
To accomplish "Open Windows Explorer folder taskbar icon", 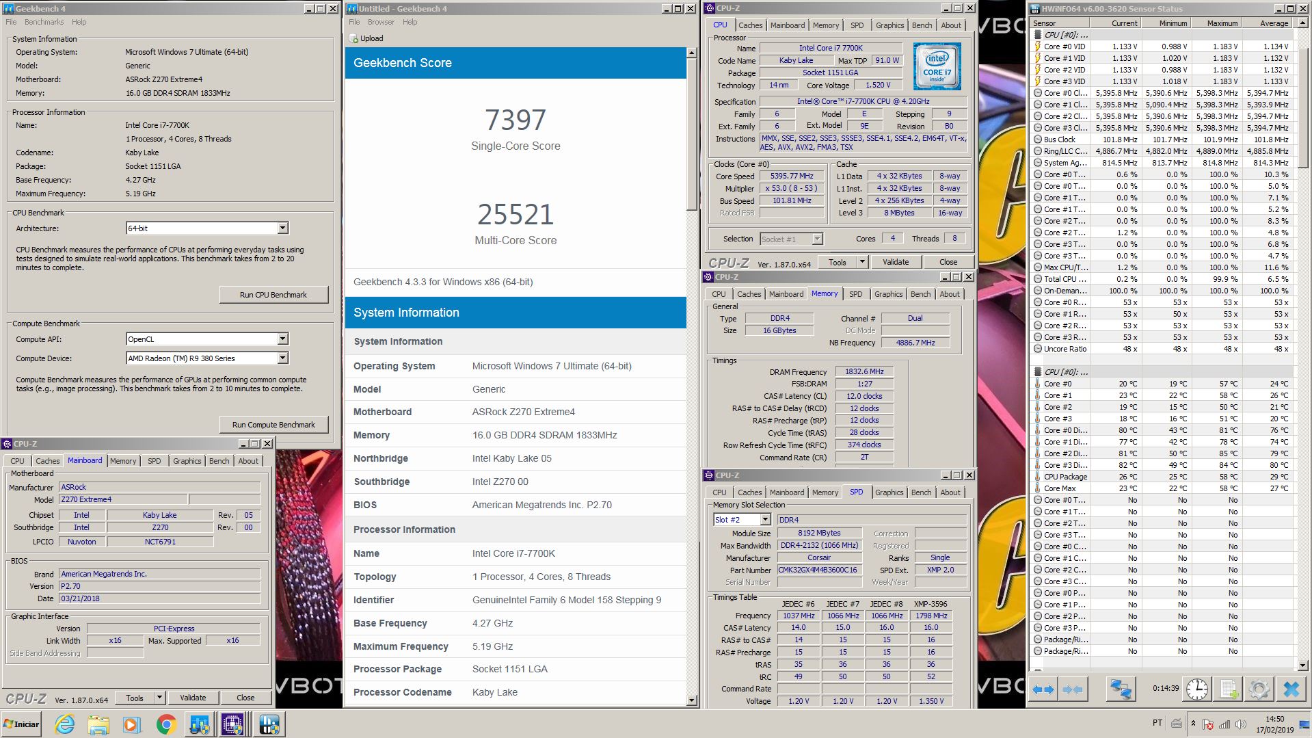I will click(x=98, y=724).
